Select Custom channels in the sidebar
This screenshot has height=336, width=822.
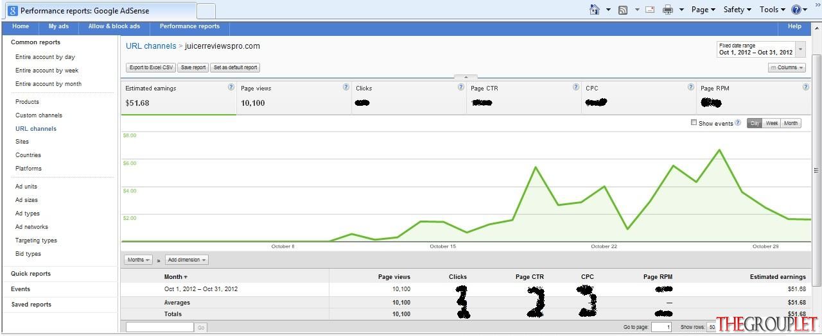pyautogui.click(x=39, y=115)
